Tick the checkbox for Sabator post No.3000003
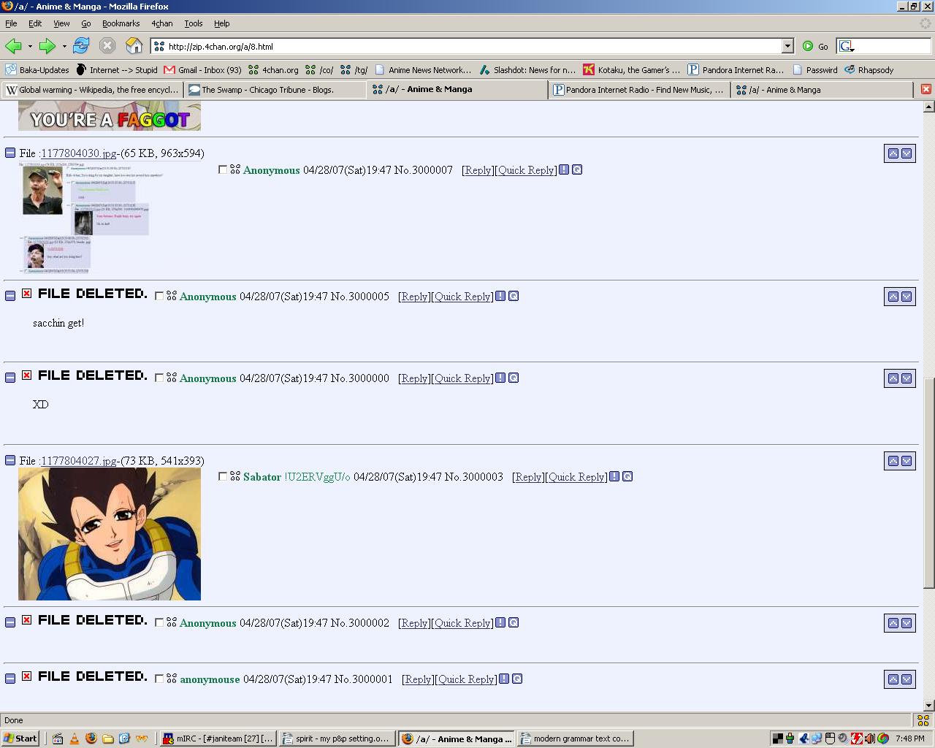This screenshot has height=748, width=935. click(x=223, y=476)
